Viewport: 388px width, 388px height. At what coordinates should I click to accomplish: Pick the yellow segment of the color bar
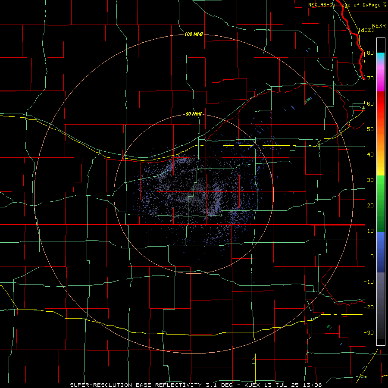[381, 171]
